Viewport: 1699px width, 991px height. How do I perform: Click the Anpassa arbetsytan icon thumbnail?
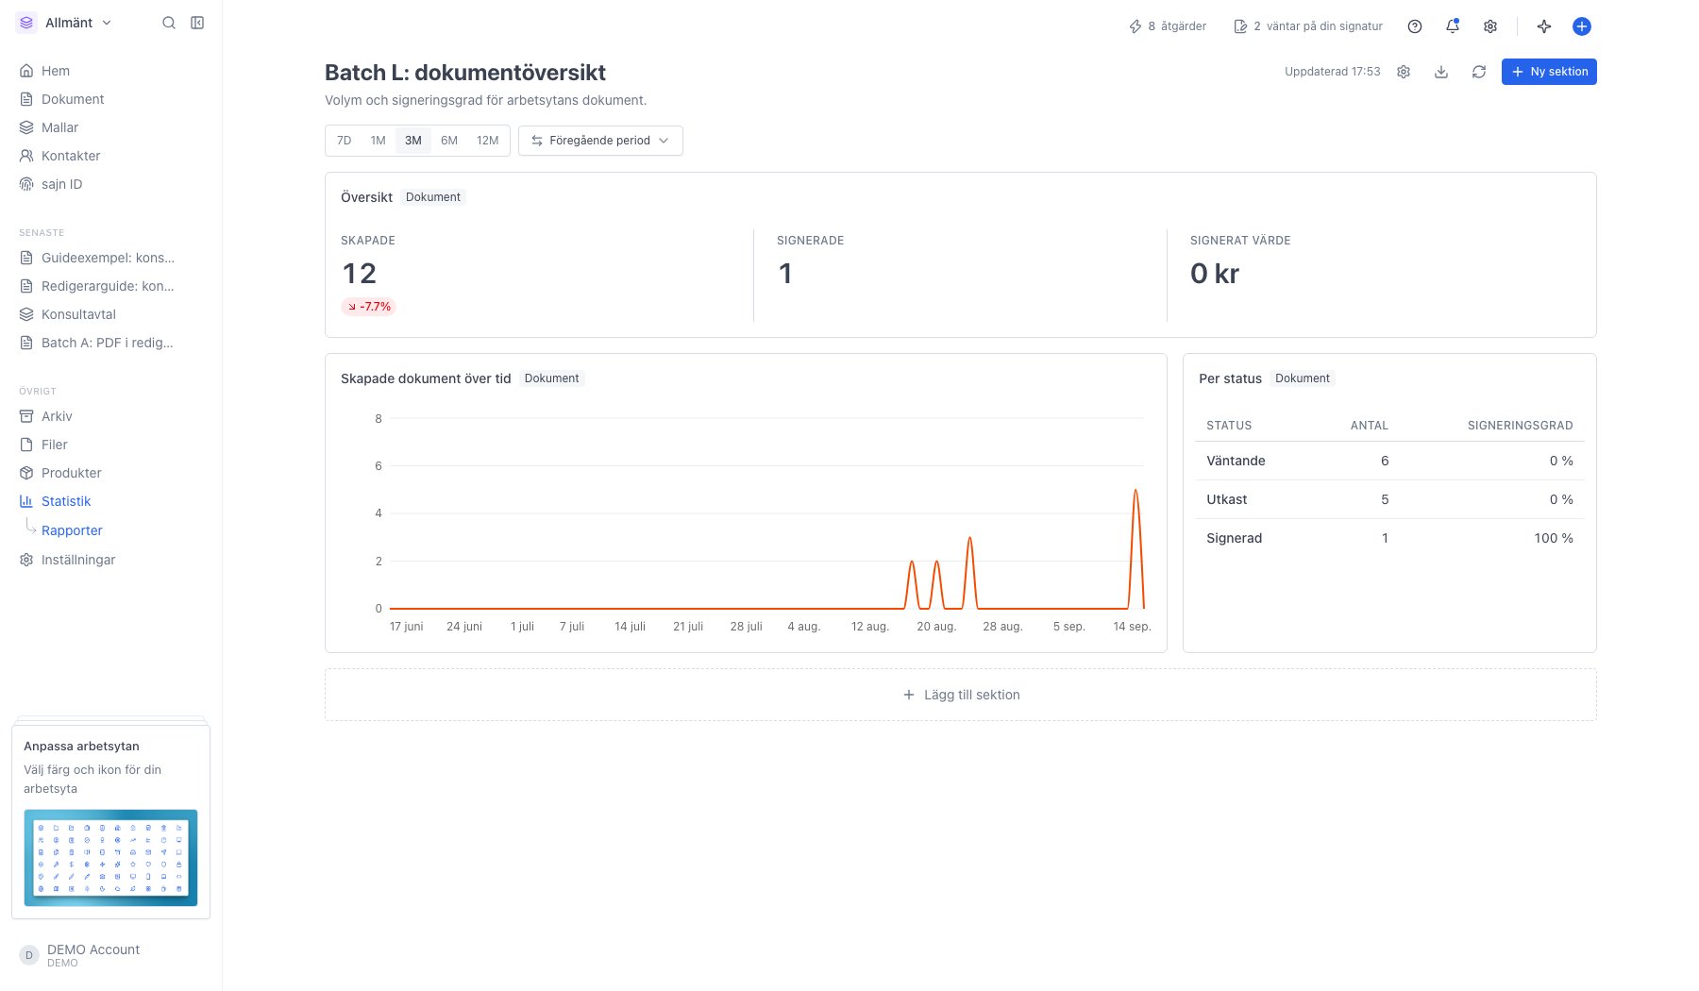point(110,857)
